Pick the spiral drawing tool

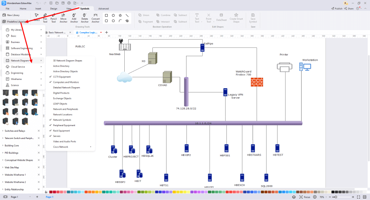[x=127, y=21]
